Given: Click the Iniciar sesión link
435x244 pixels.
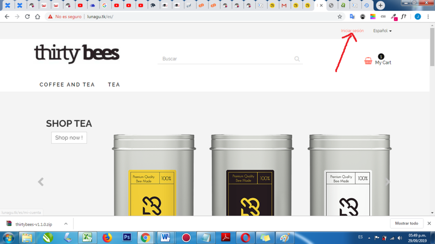Looking at the screenshot, I should coord(352,31).
